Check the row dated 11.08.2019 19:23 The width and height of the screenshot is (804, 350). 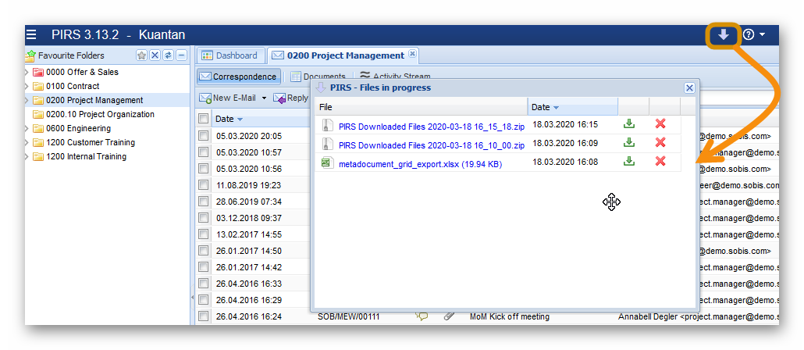pos(204,185)
